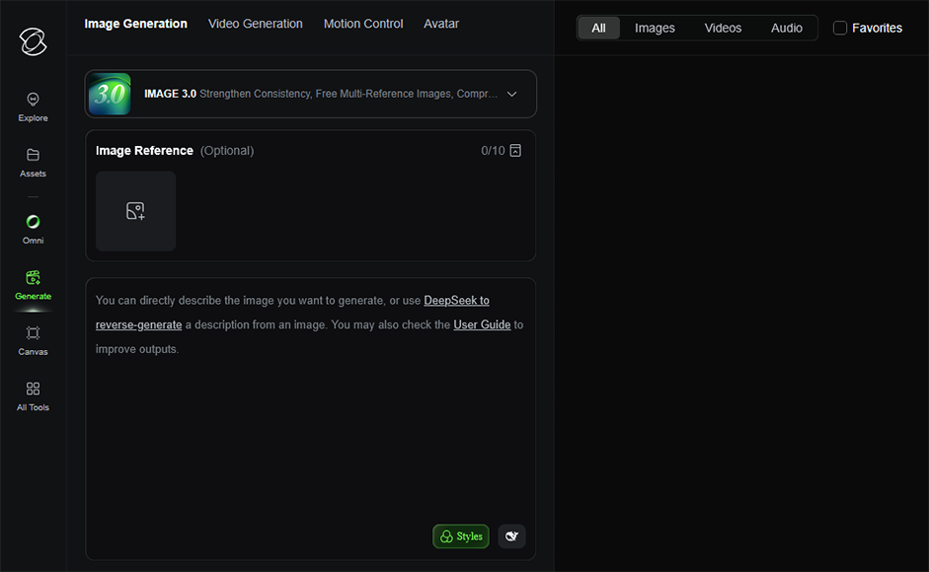This screenshot has height=572, width=929.
Task: Expand the IMAGE 3.0 model dropdown chevron
Action: tap(512, 94)
